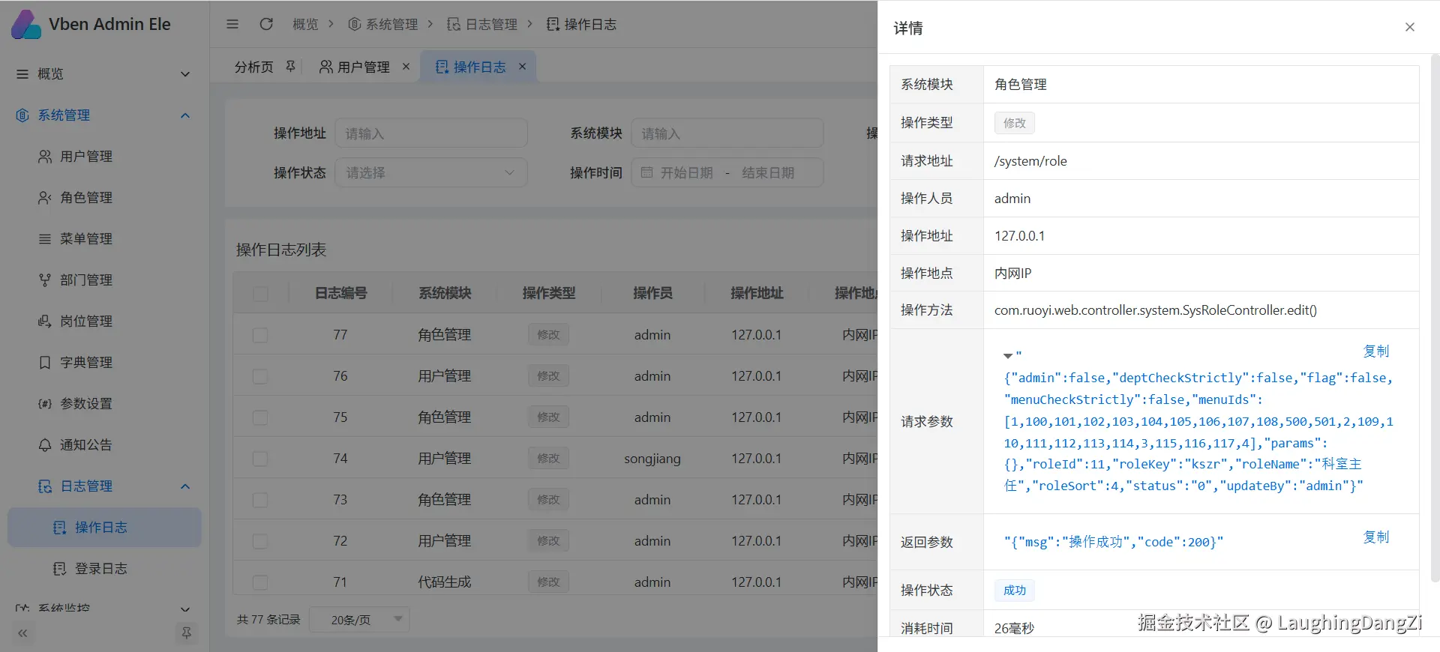Click the pin icon on the 分析页 tab
The image size is (1440, 652).
[290, 67]
